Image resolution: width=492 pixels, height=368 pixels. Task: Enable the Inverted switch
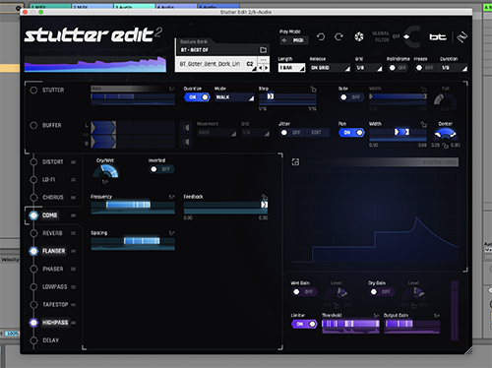(161, 169)
